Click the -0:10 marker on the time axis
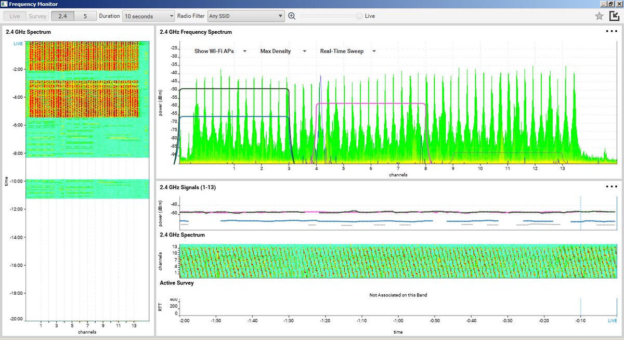 580,321
